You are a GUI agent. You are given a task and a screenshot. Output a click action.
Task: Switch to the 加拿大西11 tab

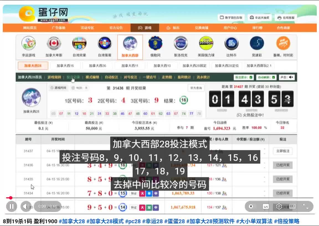(x=130, y=66)
